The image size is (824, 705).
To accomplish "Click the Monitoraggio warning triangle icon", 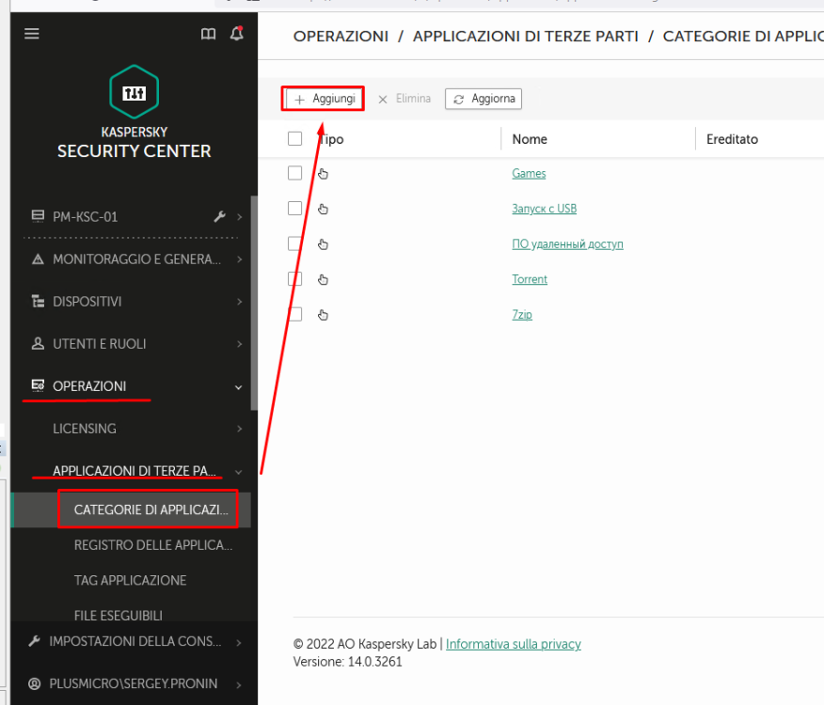I will pos(38,259).
